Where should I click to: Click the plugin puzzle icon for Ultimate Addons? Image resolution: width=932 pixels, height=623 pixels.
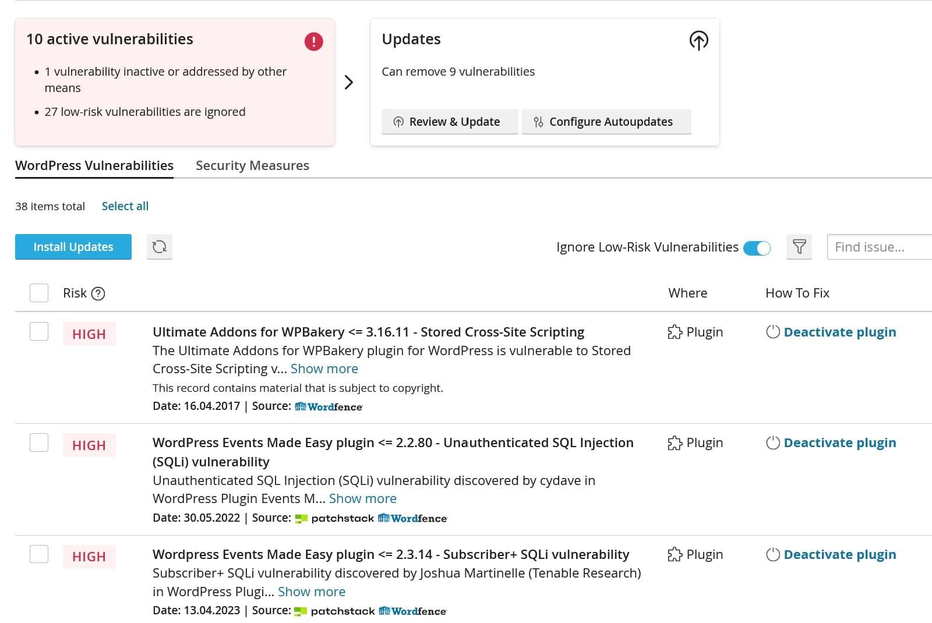[675, 332]
